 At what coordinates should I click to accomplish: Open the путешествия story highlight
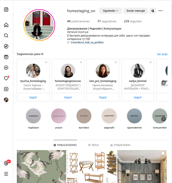pos(160,116)
